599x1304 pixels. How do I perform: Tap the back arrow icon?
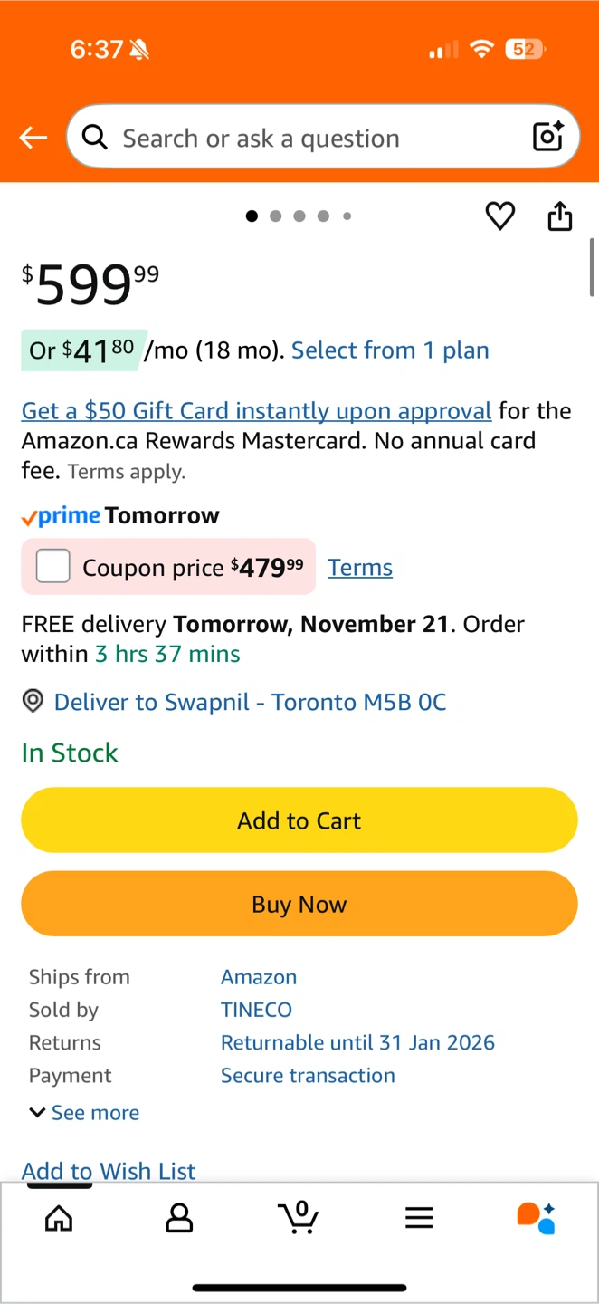point(33,138)
